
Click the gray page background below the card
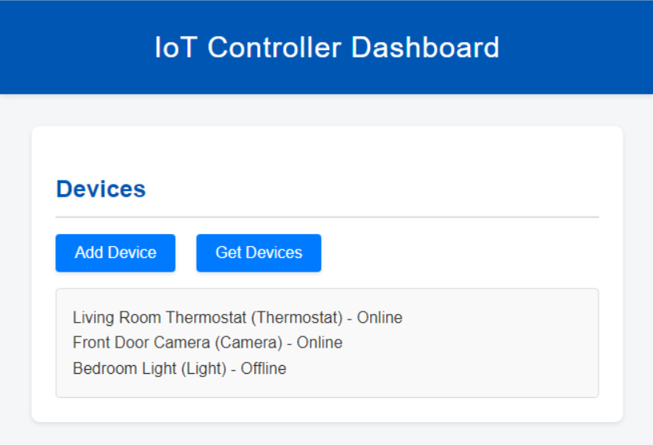pyautogui.click(x=326, y=435)
